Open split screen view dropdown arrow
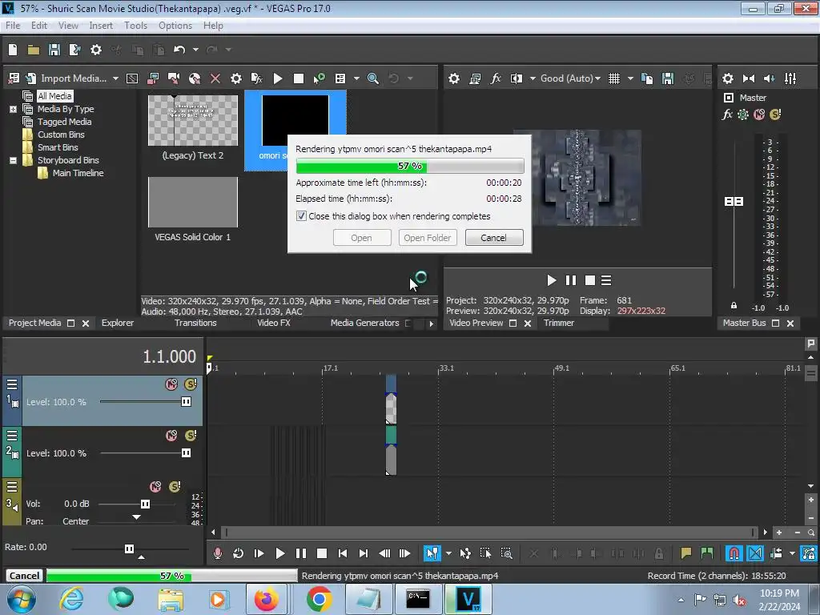This screenshot has height=615, width=820. [x=533, y=78]
